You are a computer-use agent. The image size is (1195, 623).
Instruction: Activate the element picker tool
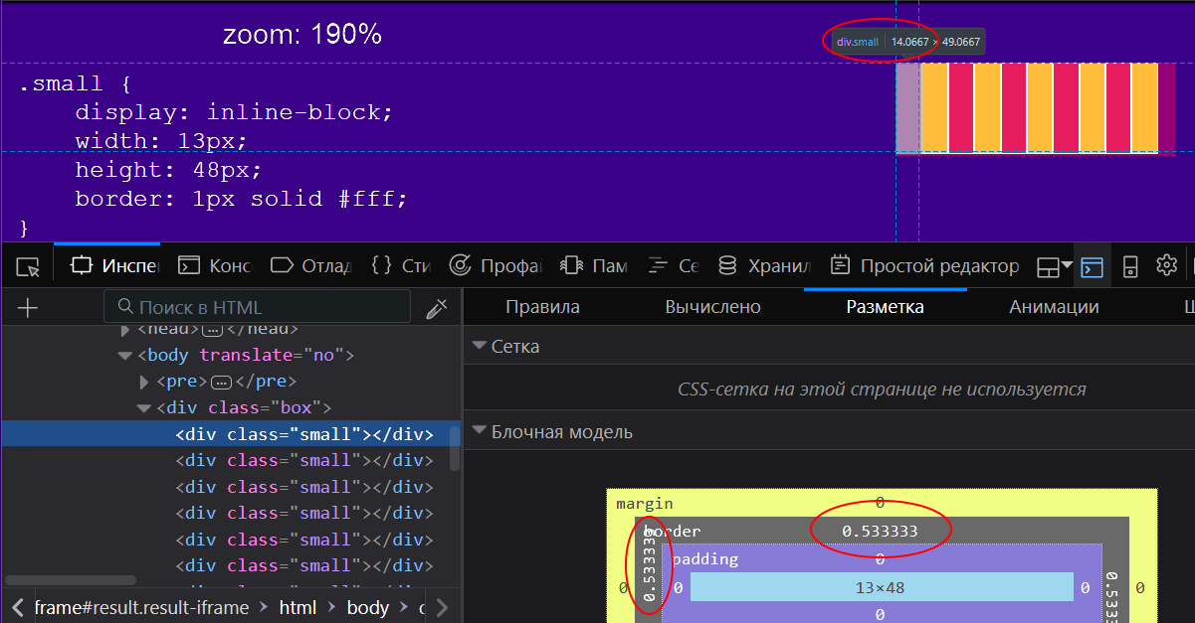click(28, 266)
